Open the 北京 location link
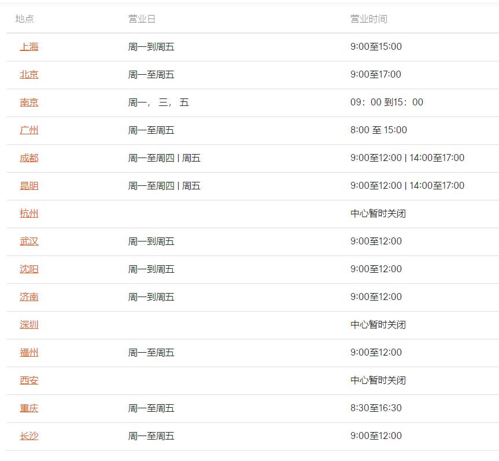Image resolution: width=499 pixels, height=461 pixels. click(29, 75)
